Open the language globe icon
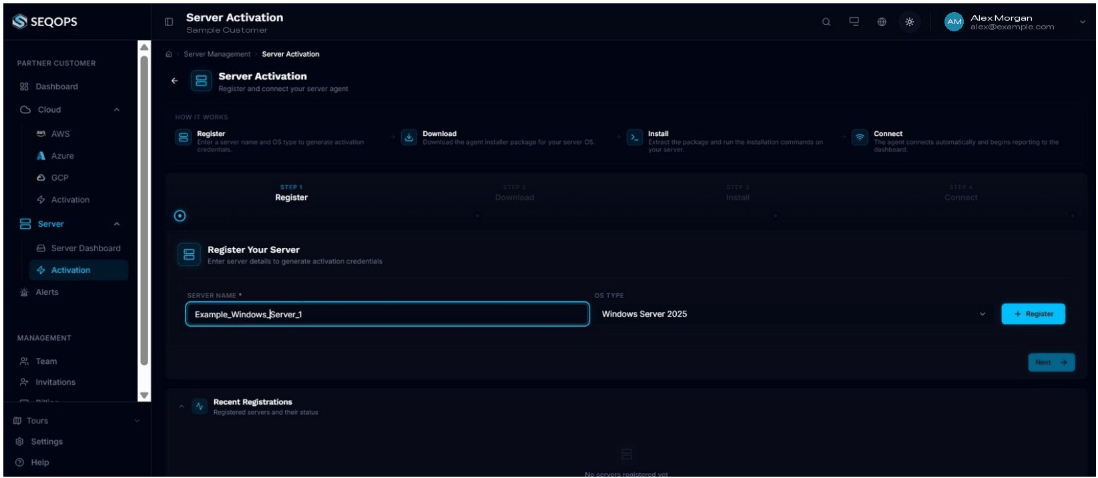Image resolution: width=1098 pixels, height=478 pixels. coord(882,22)
